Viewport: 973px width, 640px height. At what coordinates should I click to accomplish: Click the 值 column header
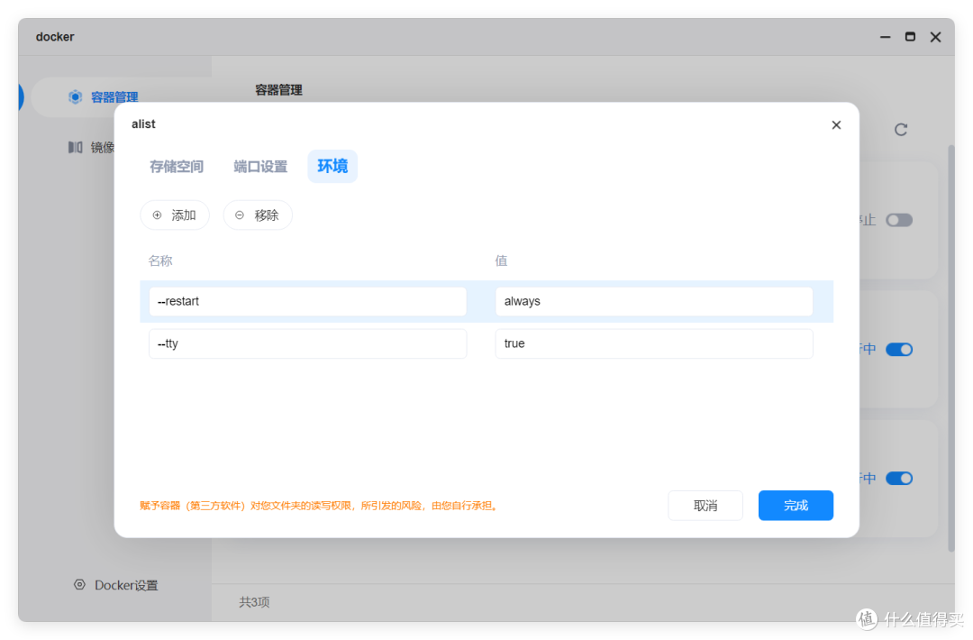click(501, 261)
